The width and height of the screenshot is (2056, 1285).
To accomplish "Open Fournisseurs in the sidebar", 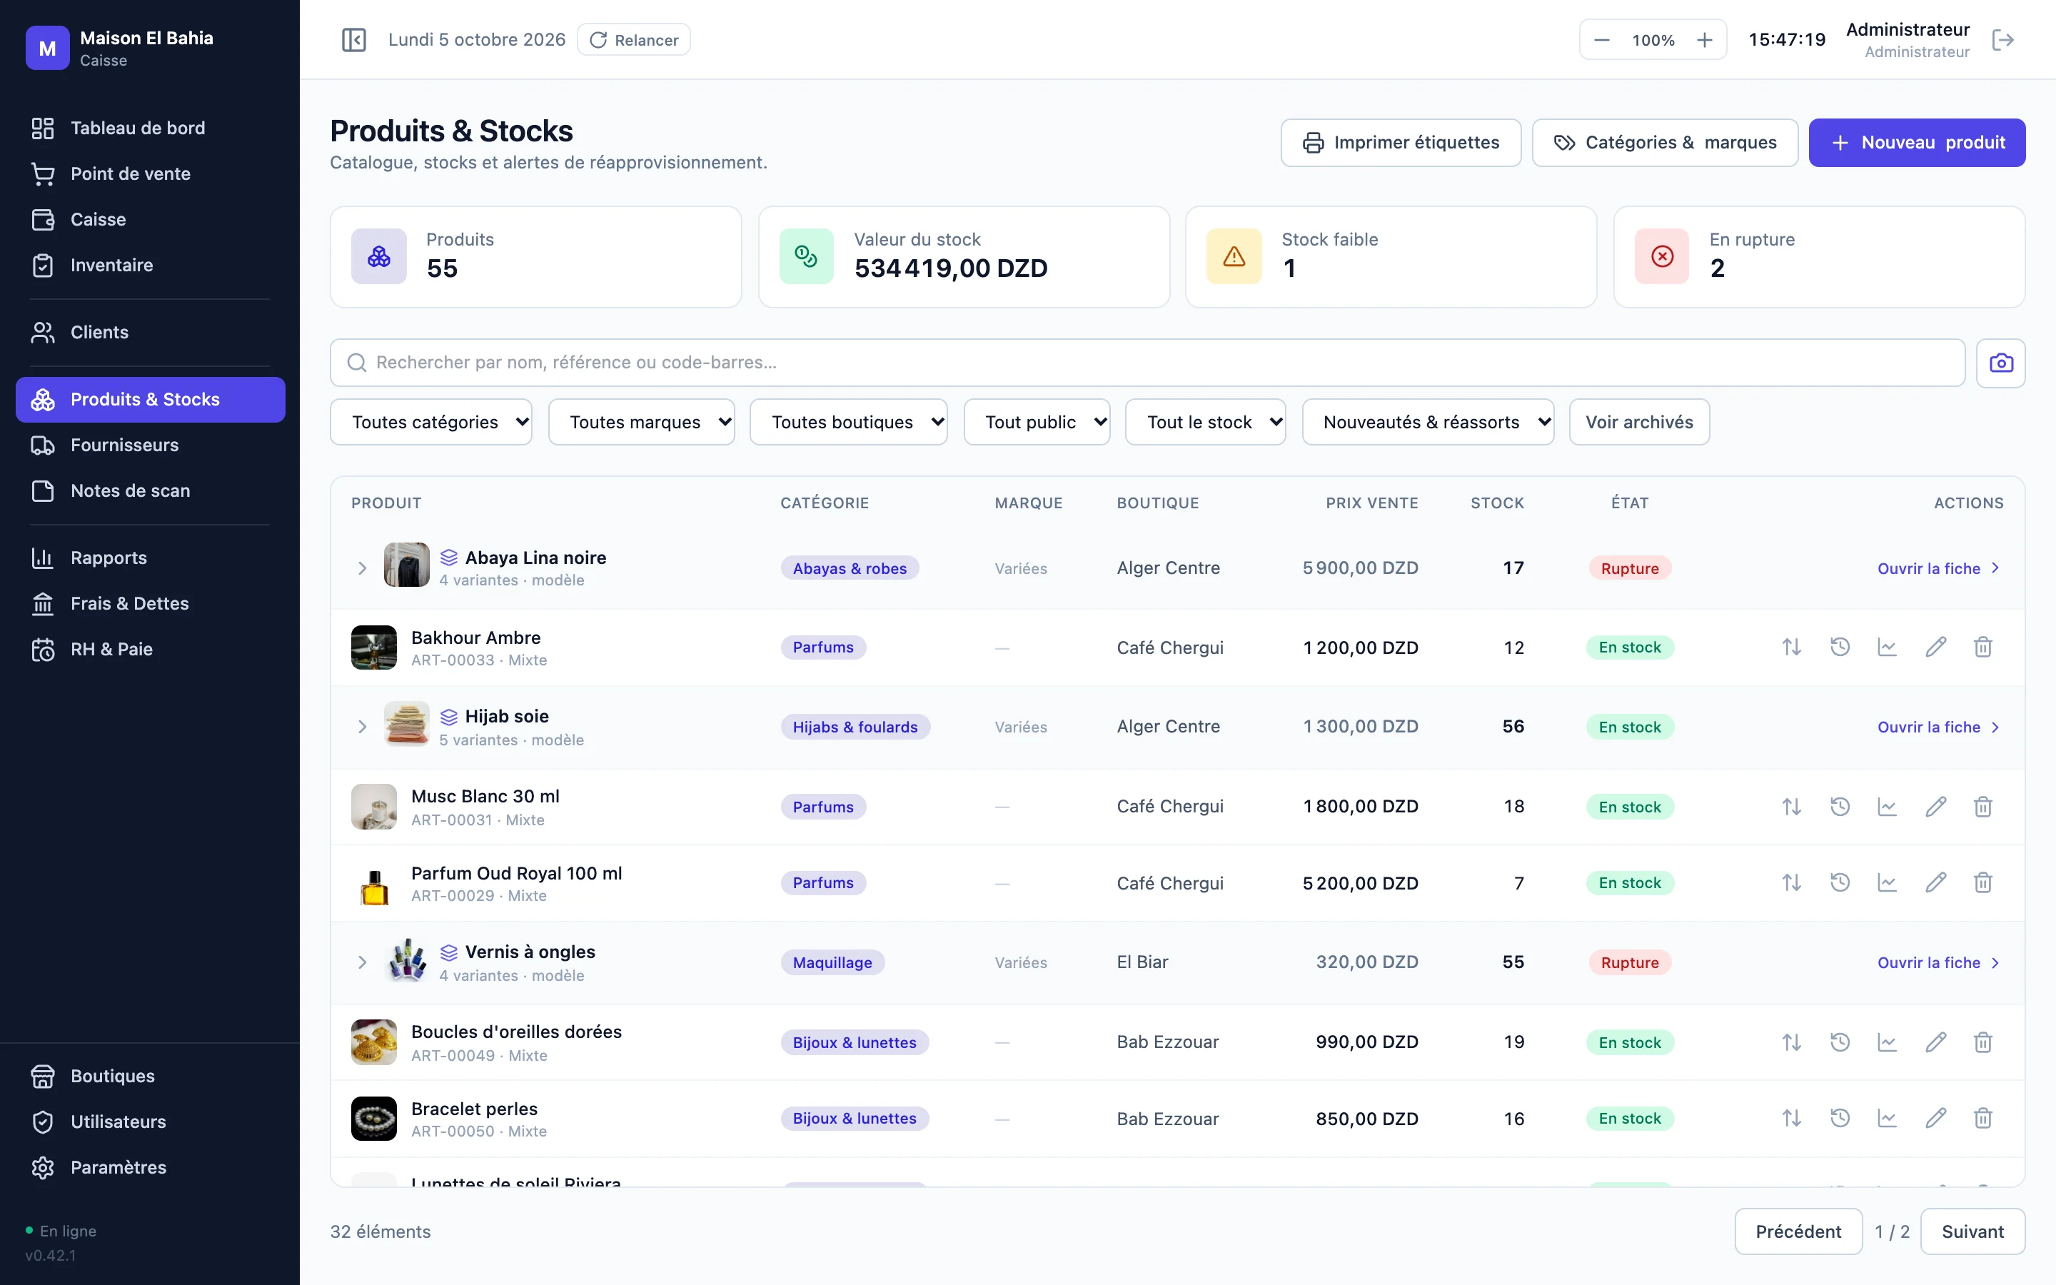I will (x=151, y=445).
